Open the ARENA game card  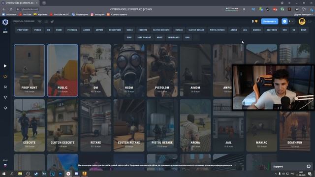point(195,125)
